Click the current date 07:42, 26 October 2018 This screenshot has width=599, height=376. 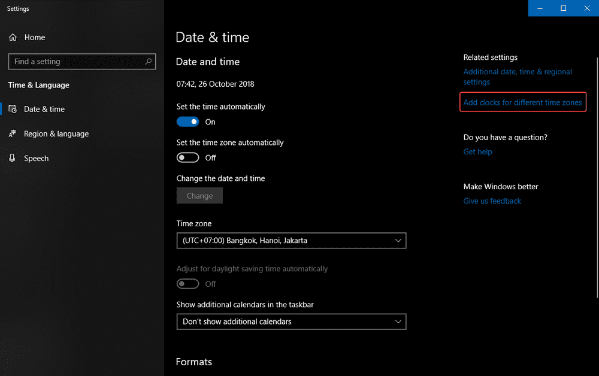coord(215,84)
